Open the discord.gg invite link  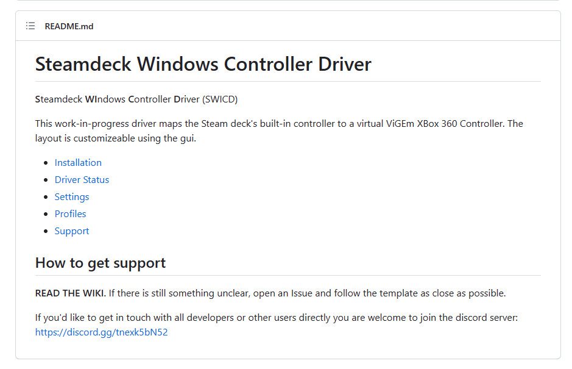[101, 332]
